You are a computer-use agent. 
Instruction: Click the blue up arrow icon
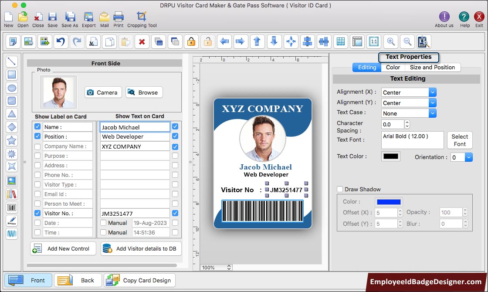tap(257, 41)
